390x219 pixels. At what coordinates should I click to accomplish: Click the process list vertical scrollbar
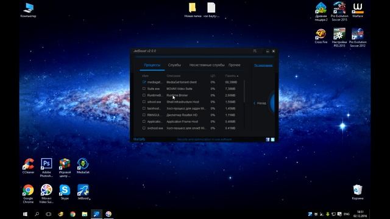244,91
